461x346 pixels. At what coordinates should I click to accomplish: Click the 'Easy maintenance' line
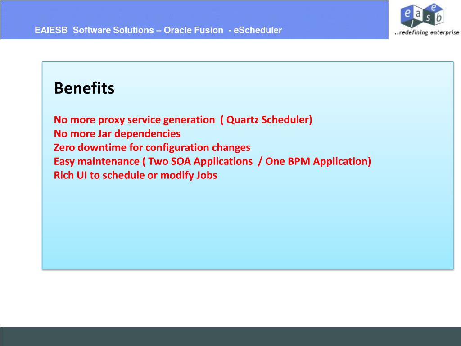click(212, 161)
